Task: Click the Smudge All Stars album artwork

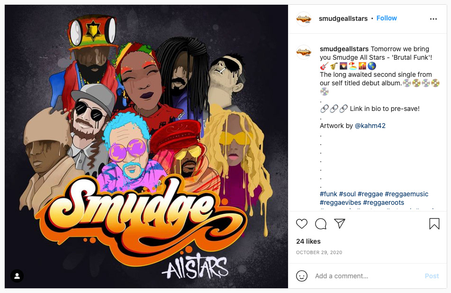Action: [x=146, y=146]
